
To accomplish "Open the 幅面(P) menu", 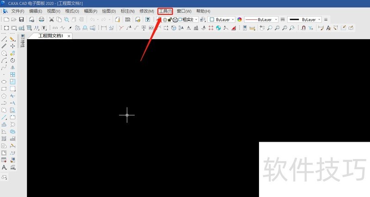I will (91, 11).
